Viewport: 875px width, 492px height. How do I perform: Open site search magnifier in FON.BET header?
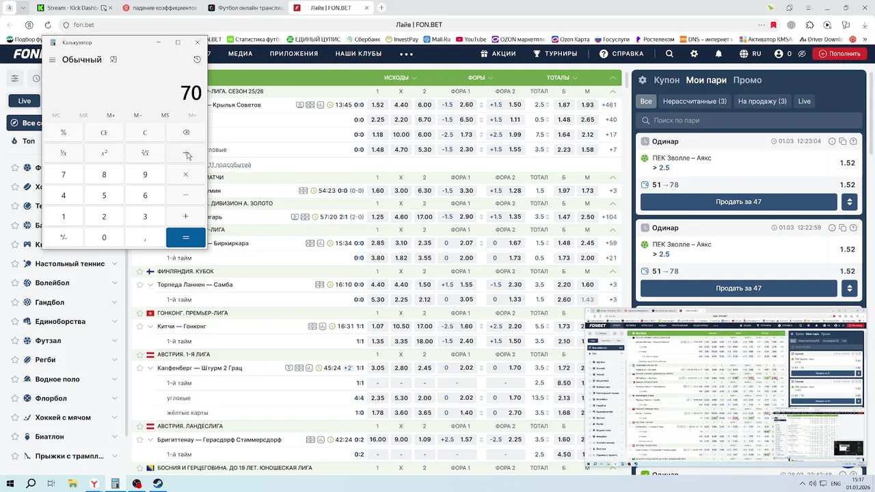point(669,54)
